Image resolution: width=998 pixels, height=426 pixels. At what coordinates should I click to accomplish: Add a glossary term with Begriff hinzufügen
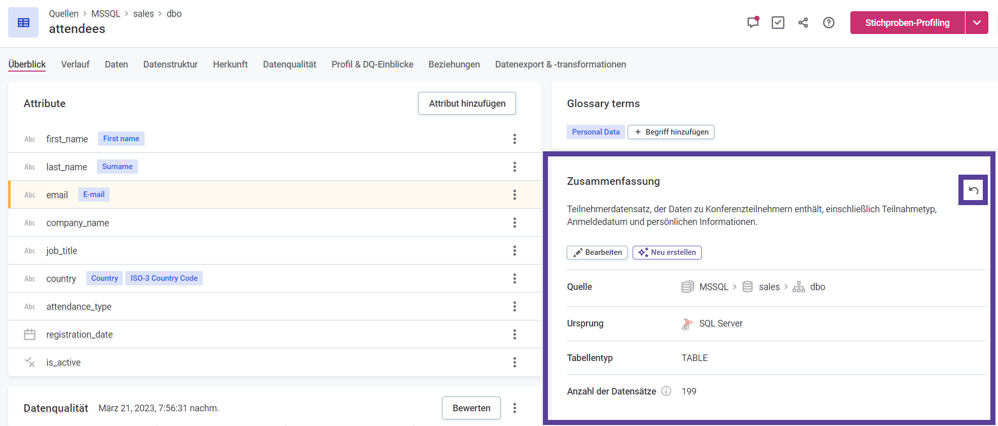pos(671,132)
